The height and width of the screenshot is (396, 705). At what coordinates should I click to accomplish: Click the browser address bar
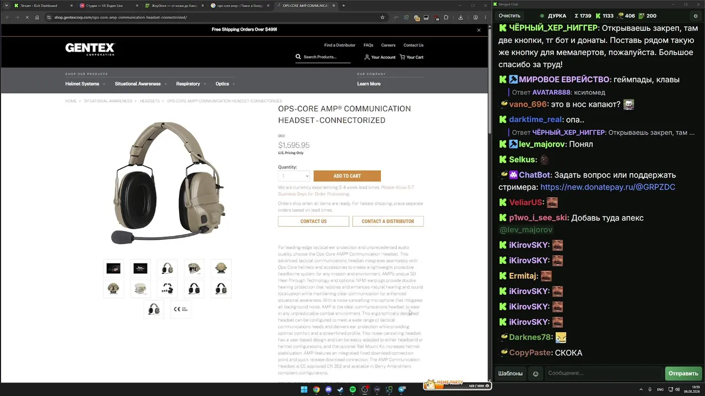pyautogui.click(x=215, y=17)
